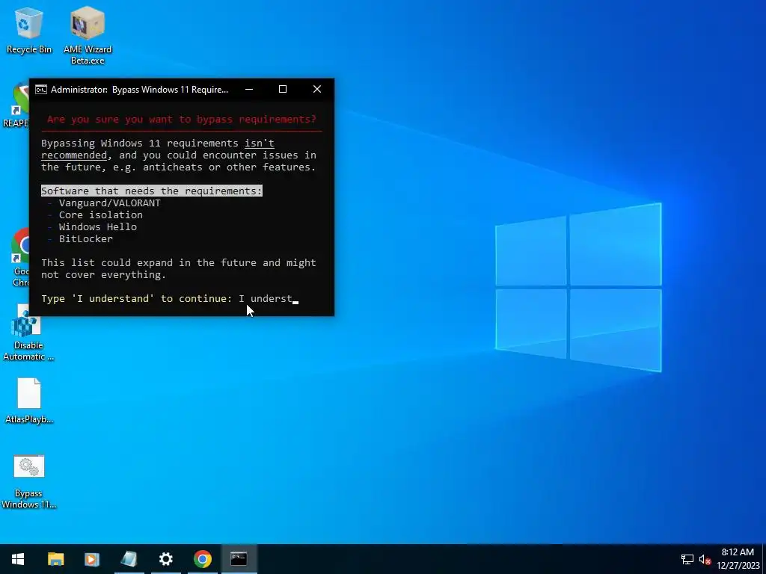
Task: Click the console title bar text
Action: click(x=139, y=90)
